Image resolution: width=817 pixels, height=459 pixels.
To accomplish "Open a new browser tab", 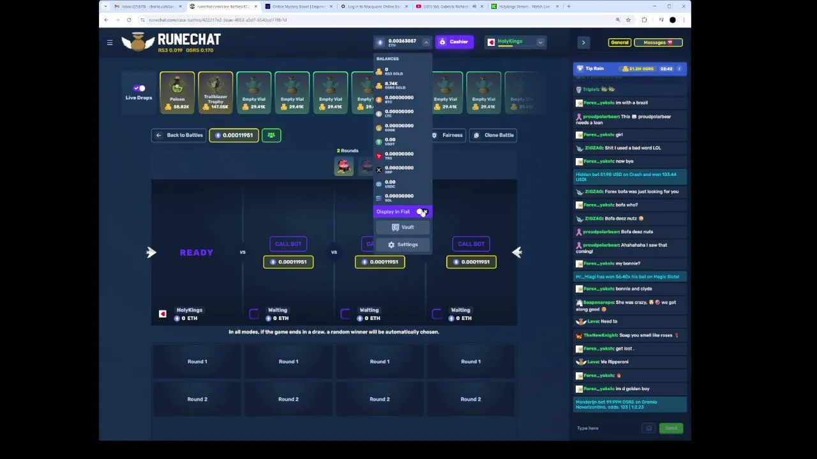I will point(569,6).
